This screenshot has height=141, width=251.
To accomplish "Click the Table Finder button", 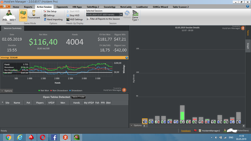I will 79,97.
